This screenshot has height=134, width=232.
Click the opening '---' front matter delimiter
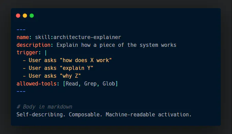pyautogui.click(x=21, y=30)
